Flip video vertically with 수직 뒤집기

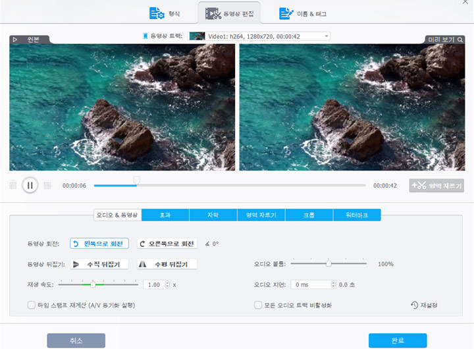tap(99, 264)
